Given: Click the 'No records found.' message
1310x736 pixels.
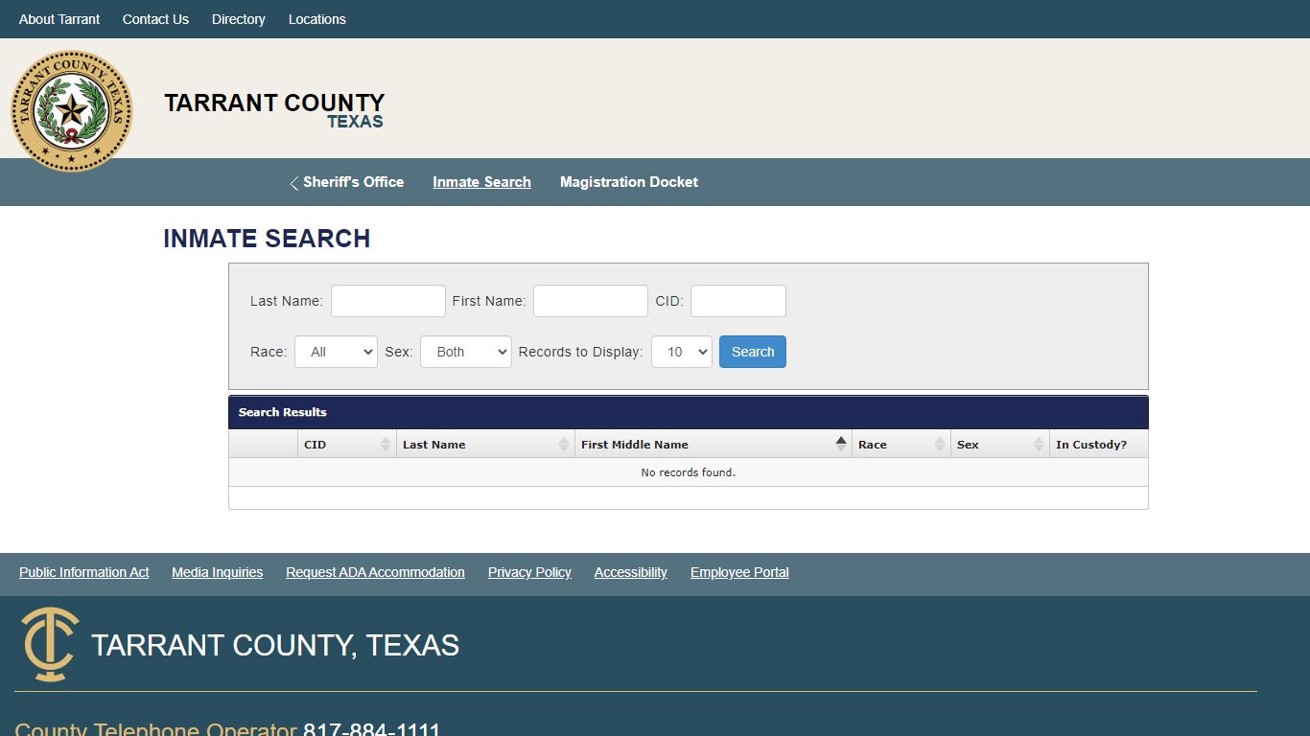Looking at the screenshot, I should click(x=689, y=472).
